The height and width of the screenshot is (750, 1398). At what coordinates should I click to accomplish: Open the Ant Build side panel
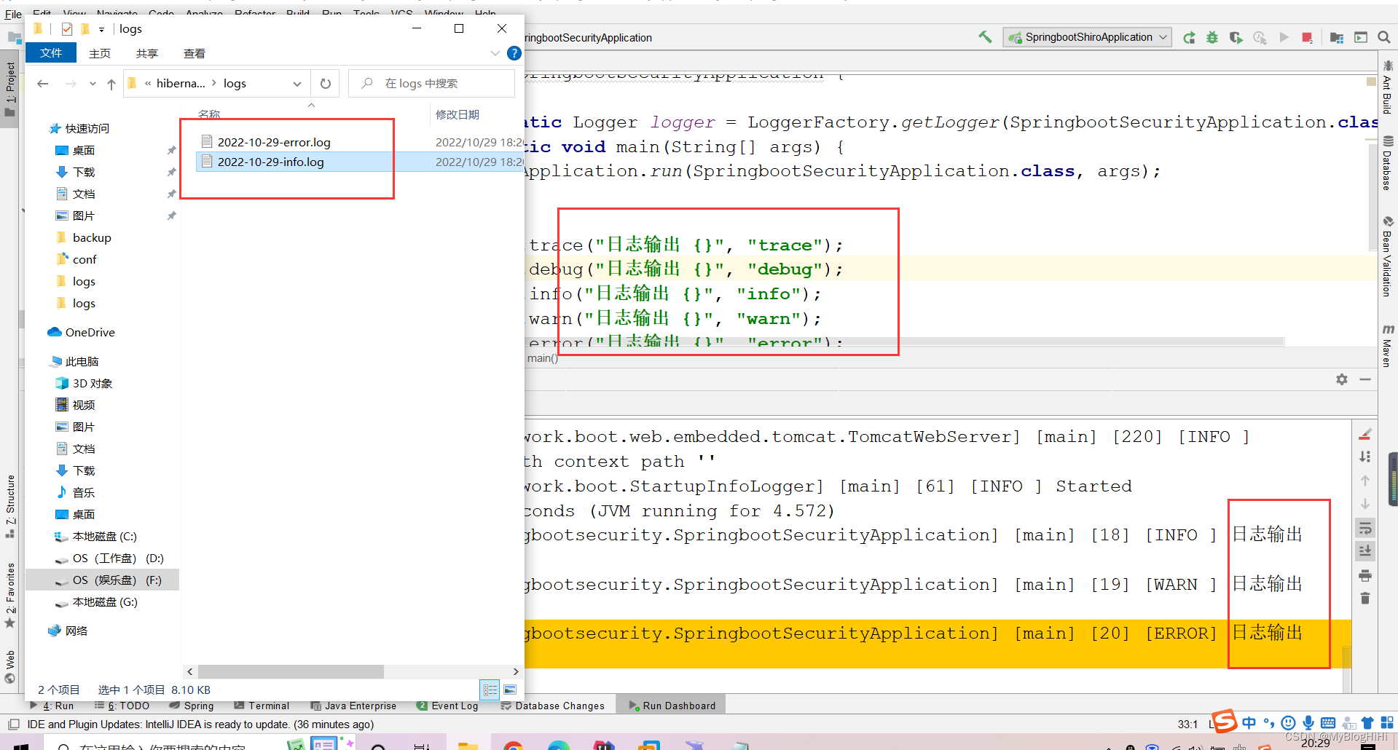[1387, 87]
